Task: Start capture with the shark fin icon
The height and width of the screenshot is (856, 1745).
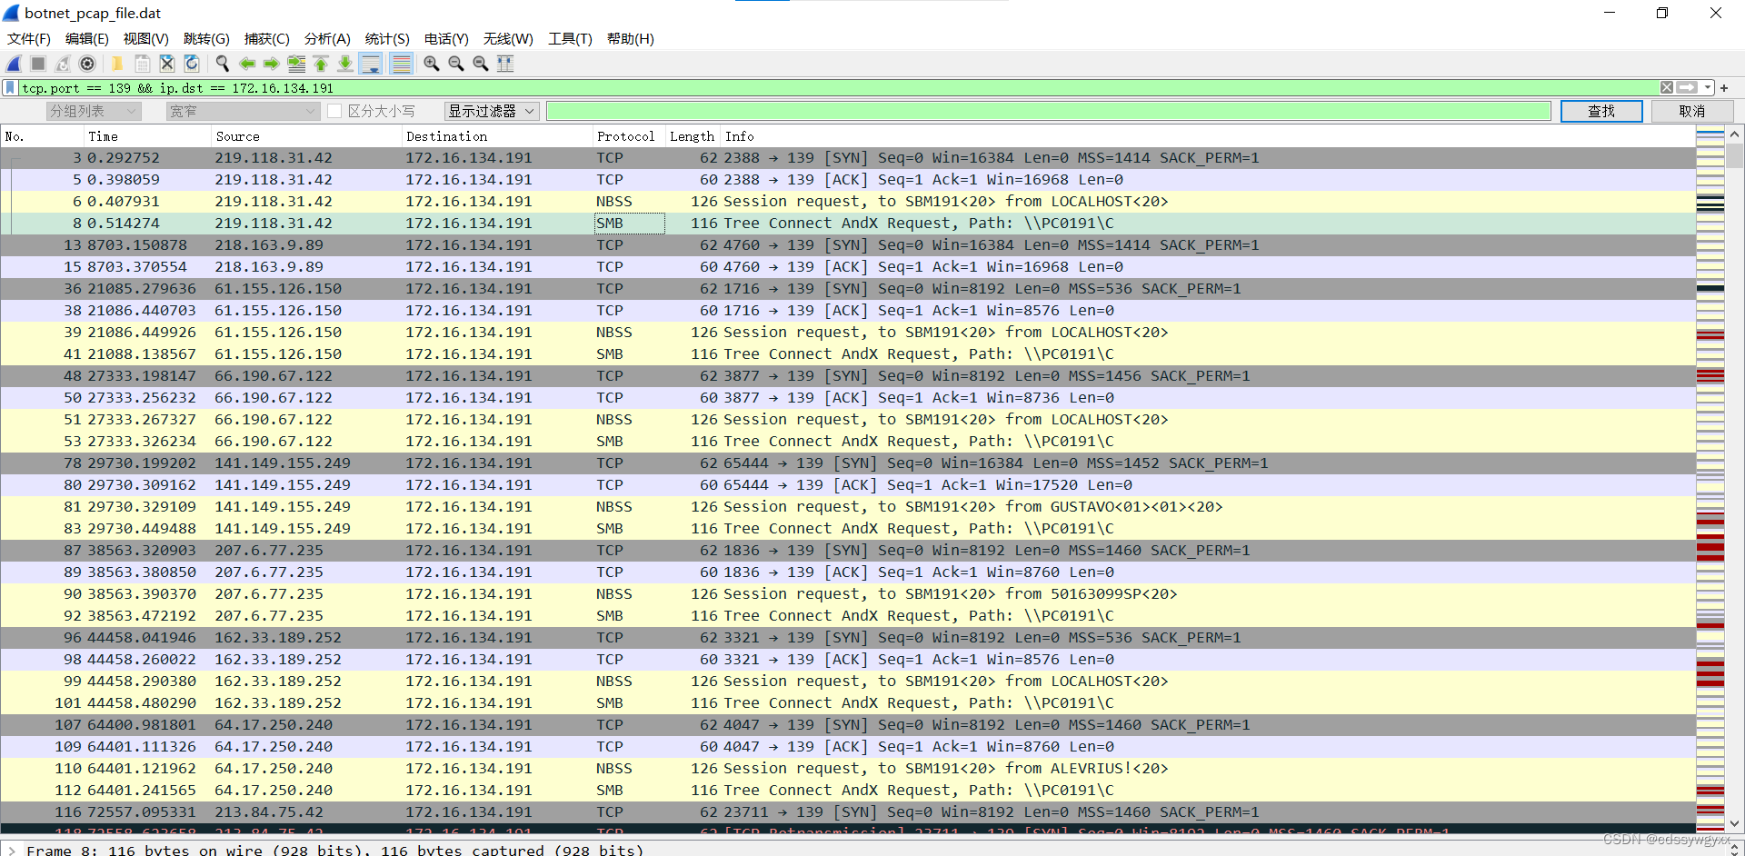Action: 14,64
